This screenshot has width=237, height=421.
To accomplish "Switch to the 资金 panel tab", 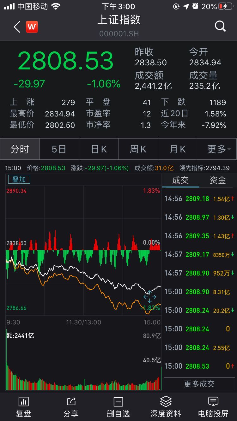I will 218,180.
